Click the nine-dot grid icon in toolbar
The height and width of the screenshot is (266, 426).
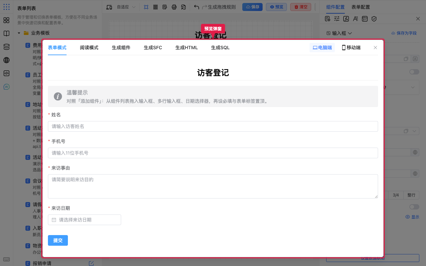[x=155, y=7]
